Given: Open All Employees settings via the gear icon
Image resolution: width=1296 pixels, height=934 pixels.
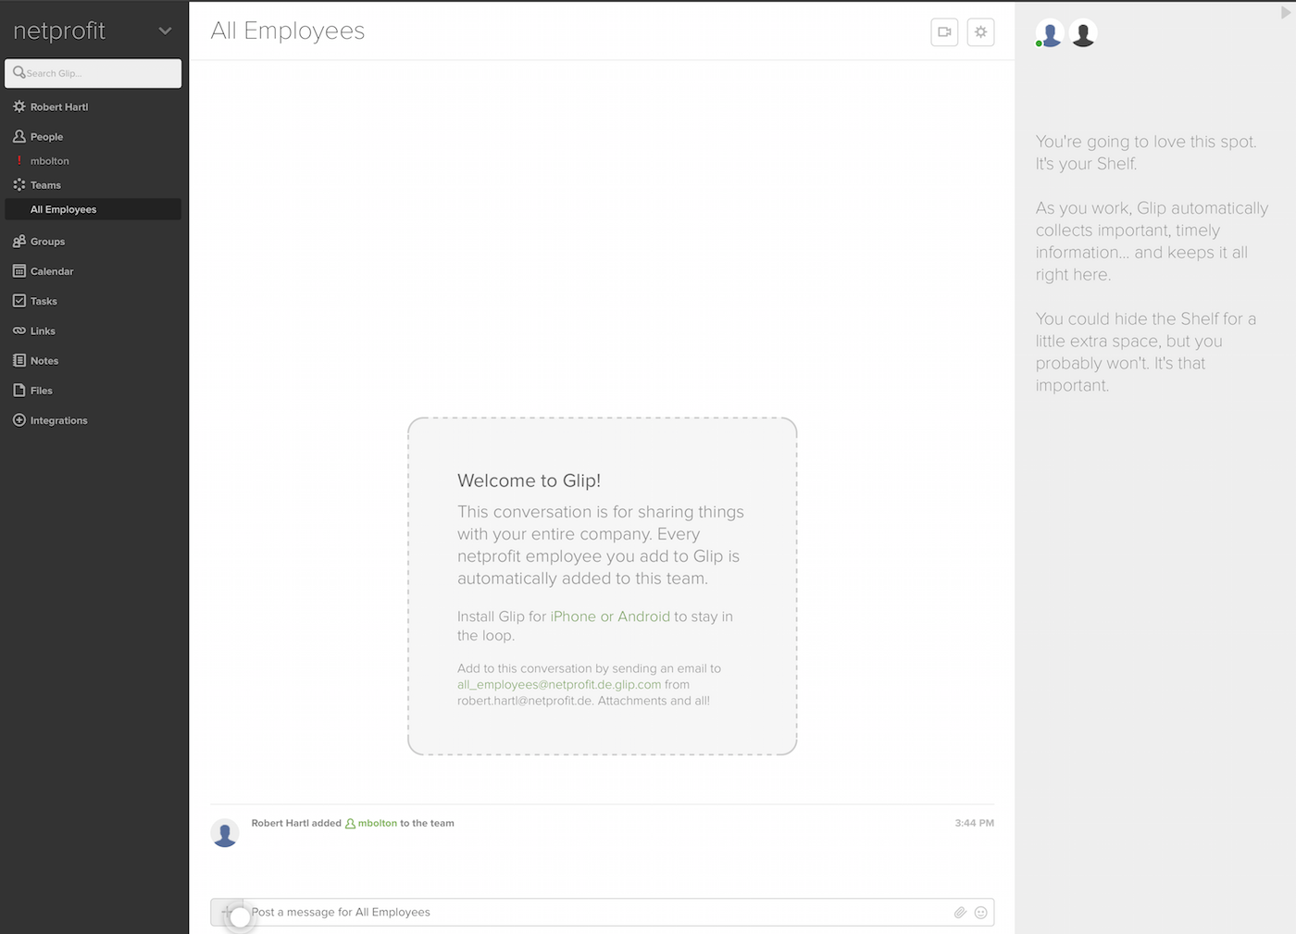Looking at the screenshot, I should pos(980,31).
